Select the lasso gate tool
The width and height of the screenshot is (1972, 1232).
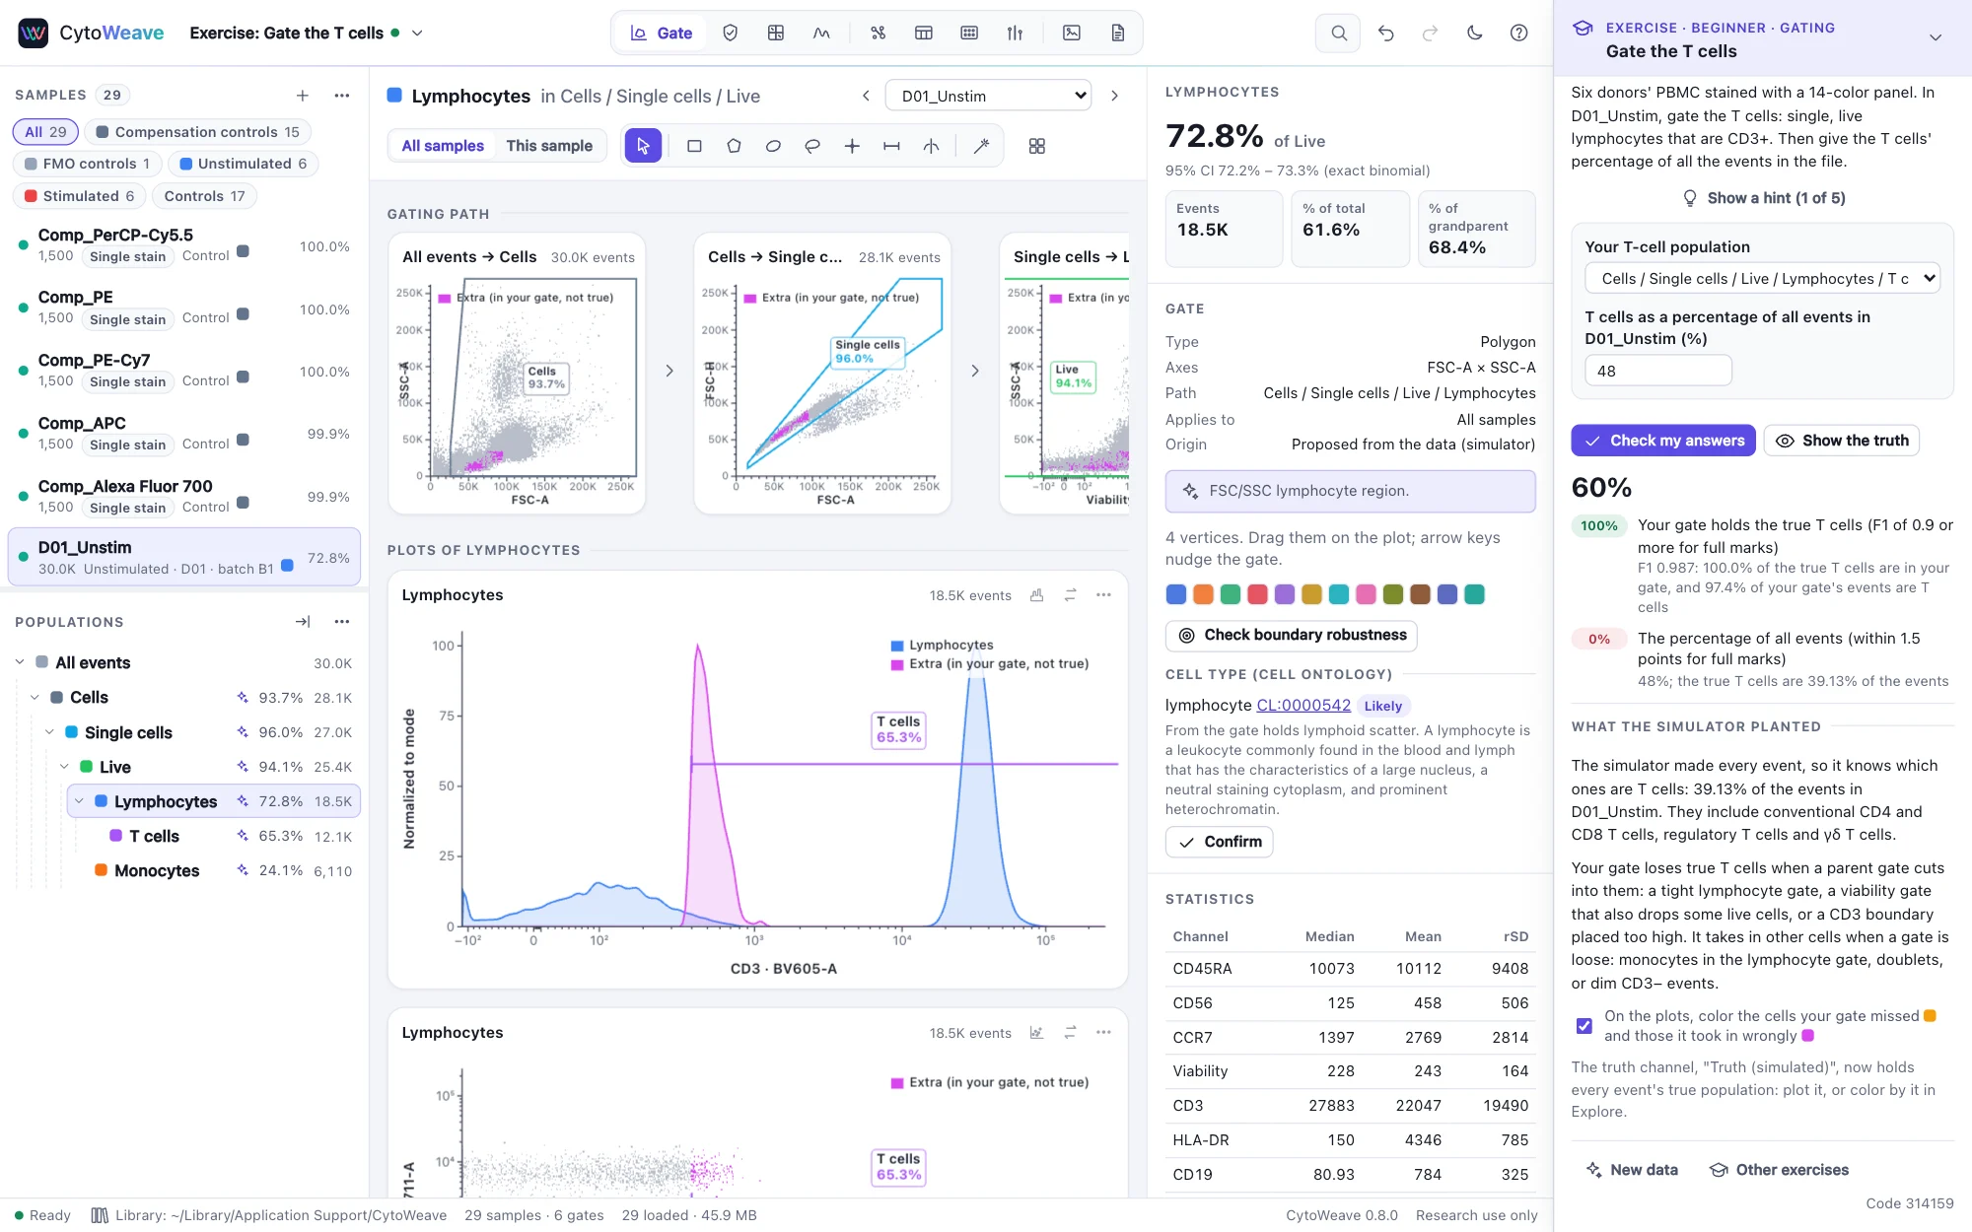pos(812,146)
